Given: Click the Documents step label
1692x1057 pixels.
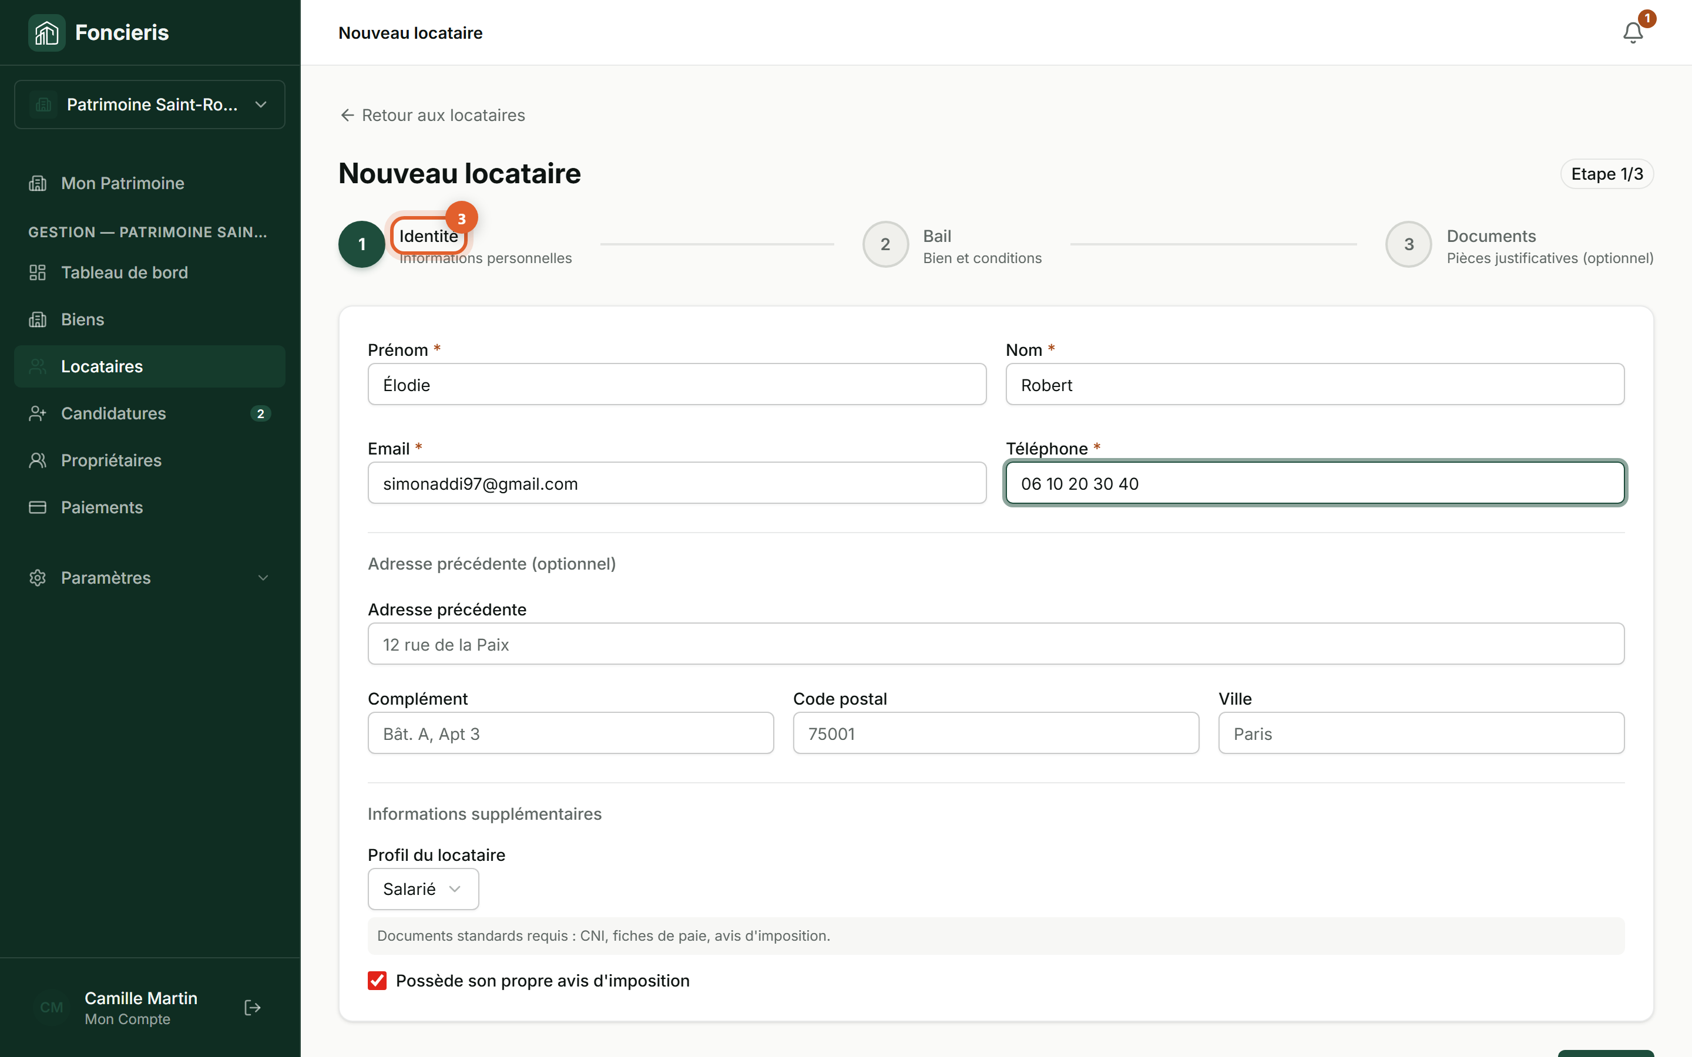Looking at the screenshot, I should coord(1491,235).
